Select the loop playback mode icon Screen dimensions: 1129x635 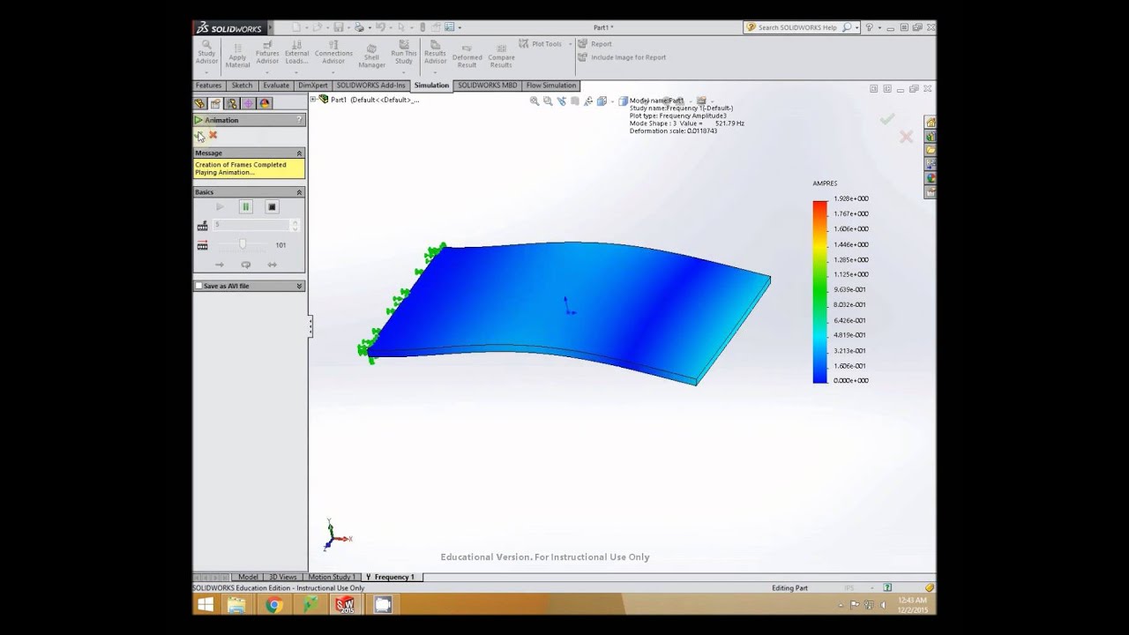tap(246, 265)
